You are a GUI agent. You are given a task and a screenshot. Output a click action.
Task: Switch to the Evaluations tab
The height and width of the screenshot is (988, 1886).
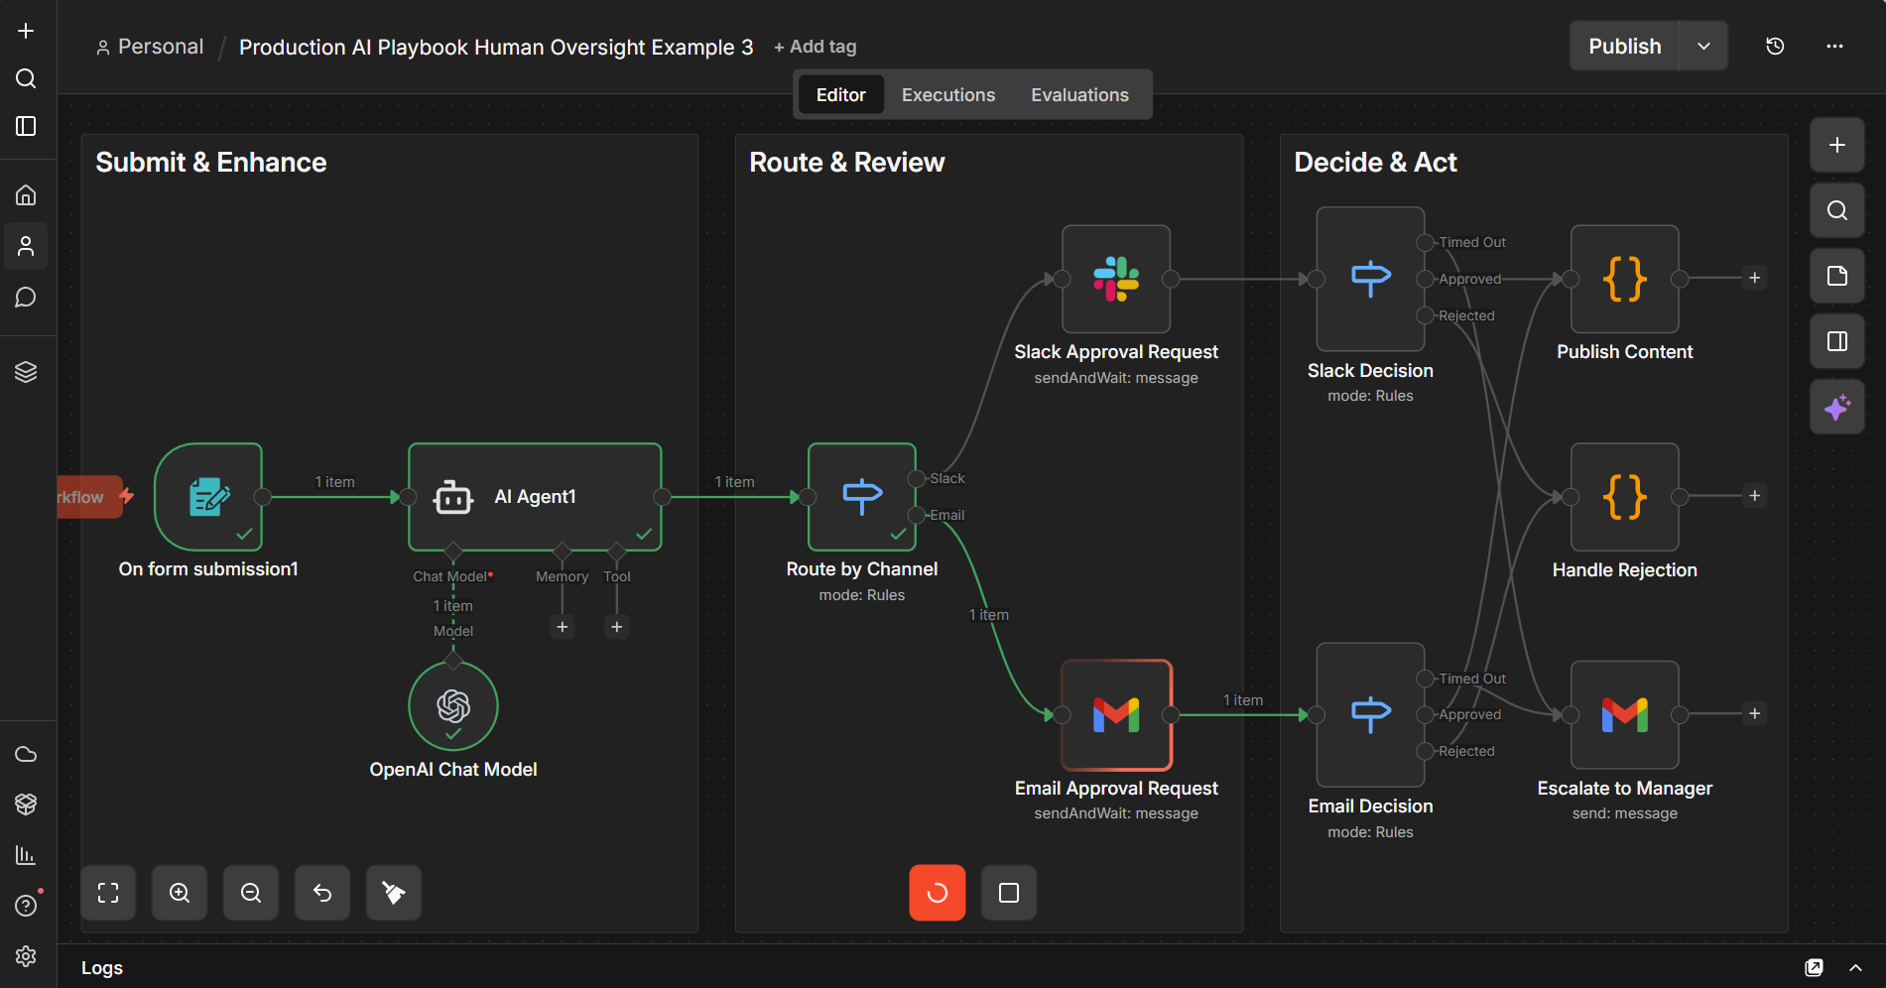1079,95
